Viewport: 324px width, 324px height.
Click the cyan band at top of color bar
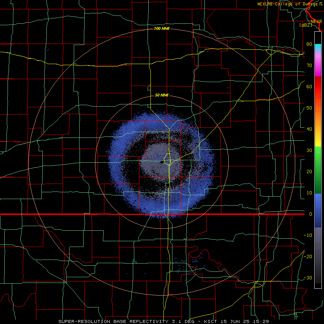[x=318, y=47]
